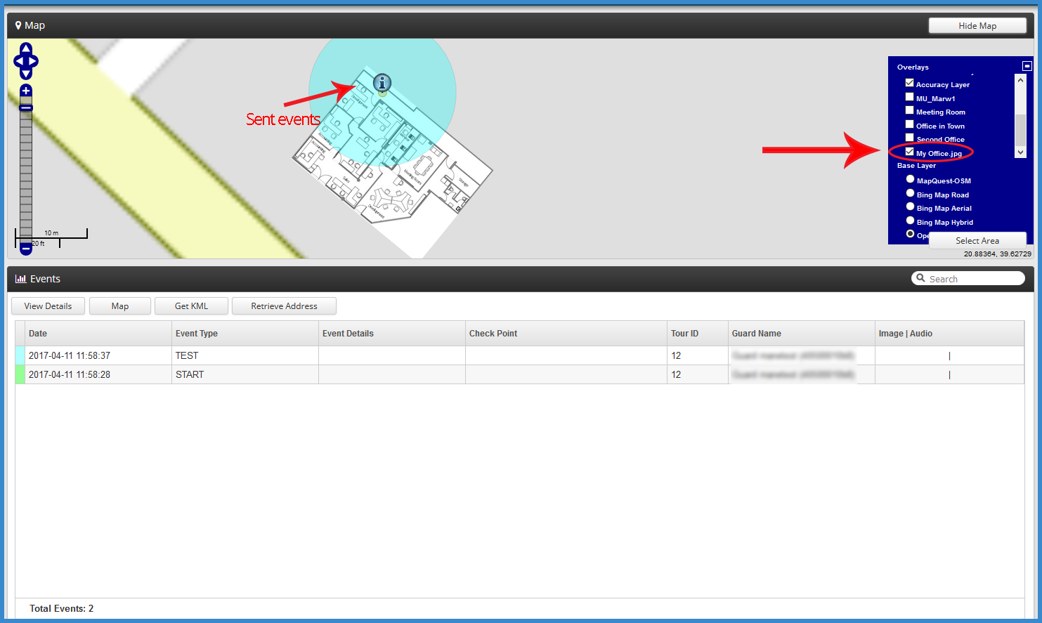Pan the map down with arrow control
This screenshot has width=1042, height=623.
(26, 74)
